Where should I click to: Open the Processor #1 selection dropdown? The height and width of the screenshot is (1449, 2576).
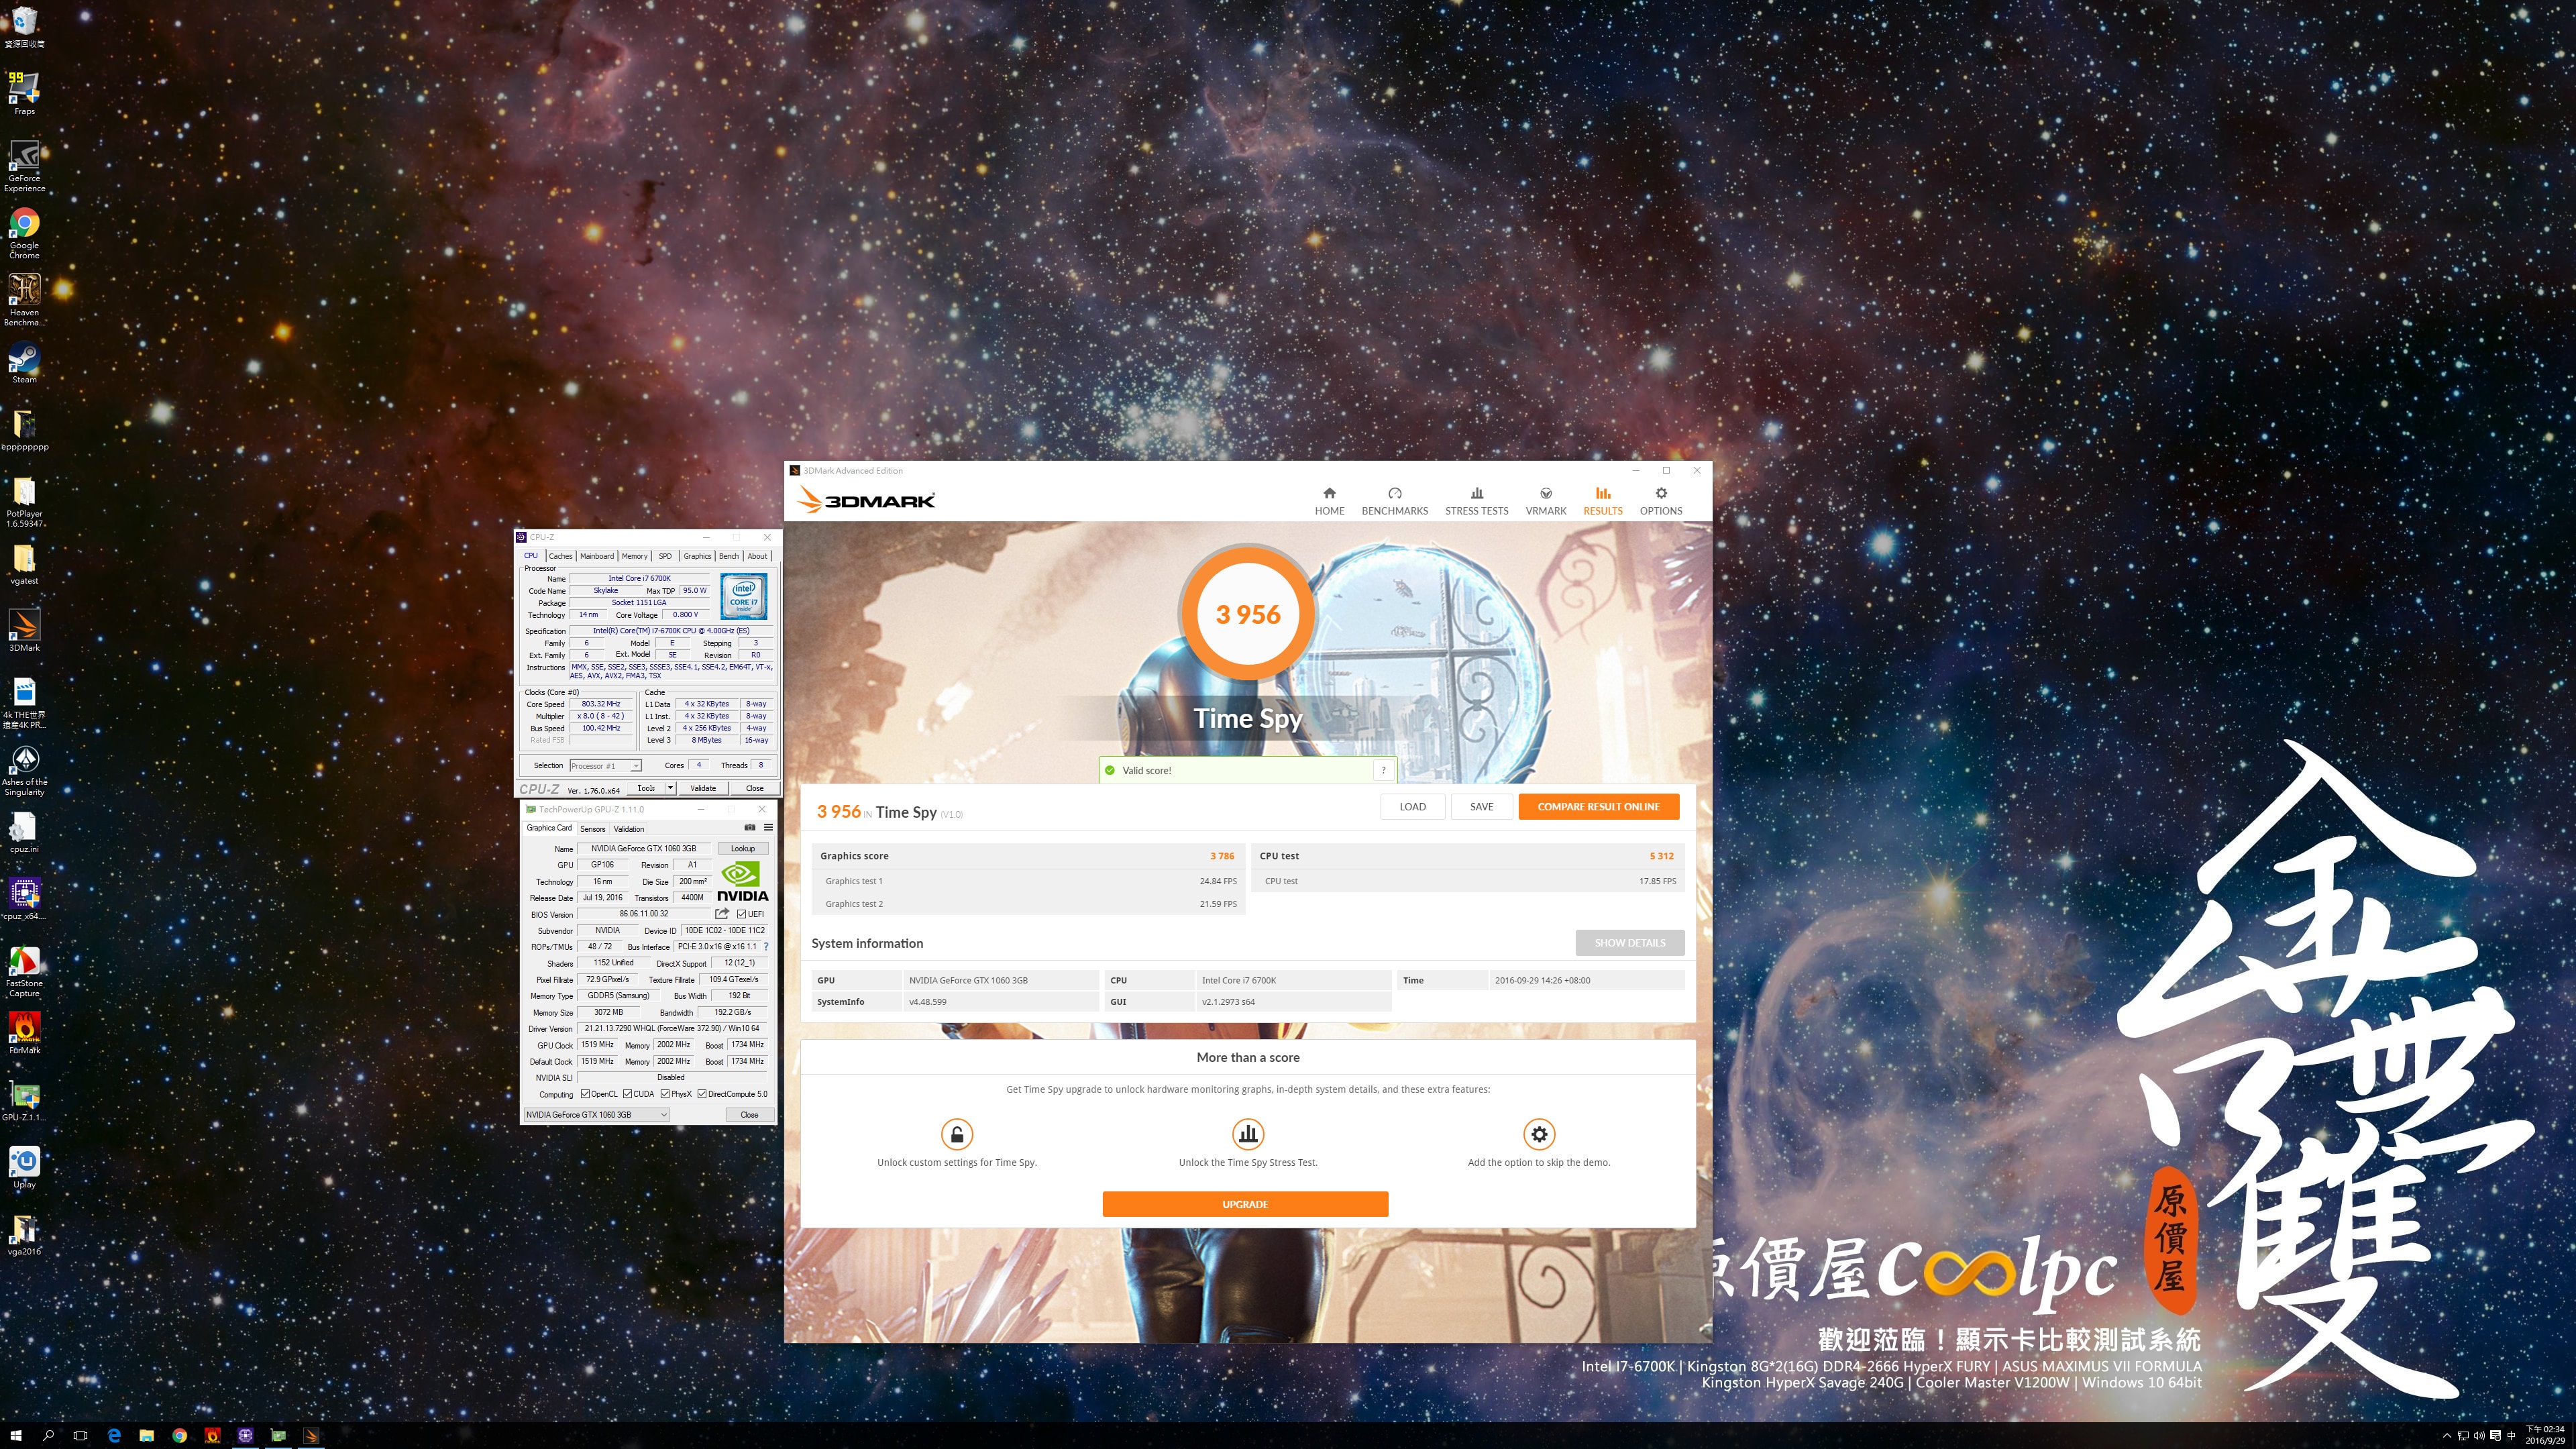click(605, 766)
